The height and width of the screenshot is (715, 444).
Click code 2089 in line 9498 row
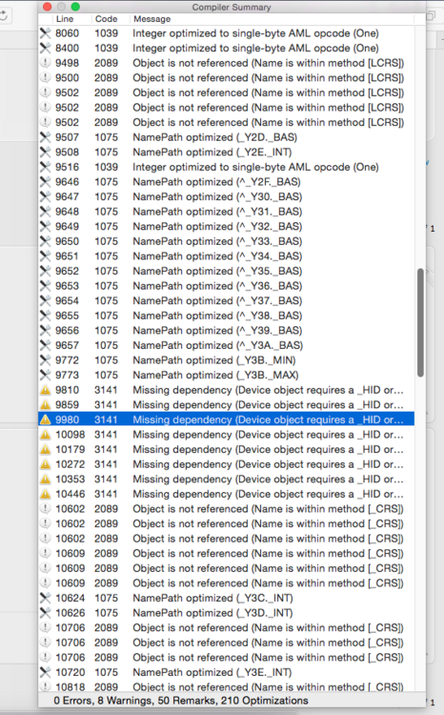[106, 63]
